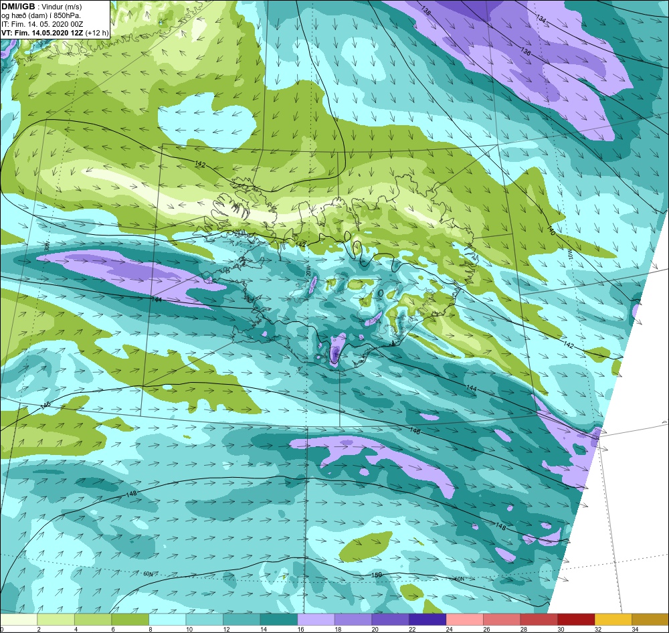
Task: Pick the light lavender 16–18 legend swatch
Action: tap(316, 619)
